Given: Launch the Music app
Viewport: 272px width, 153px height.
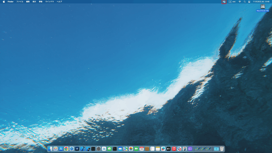Looking at the screenshot, I should pyautogui.click(x=174, y=149).
